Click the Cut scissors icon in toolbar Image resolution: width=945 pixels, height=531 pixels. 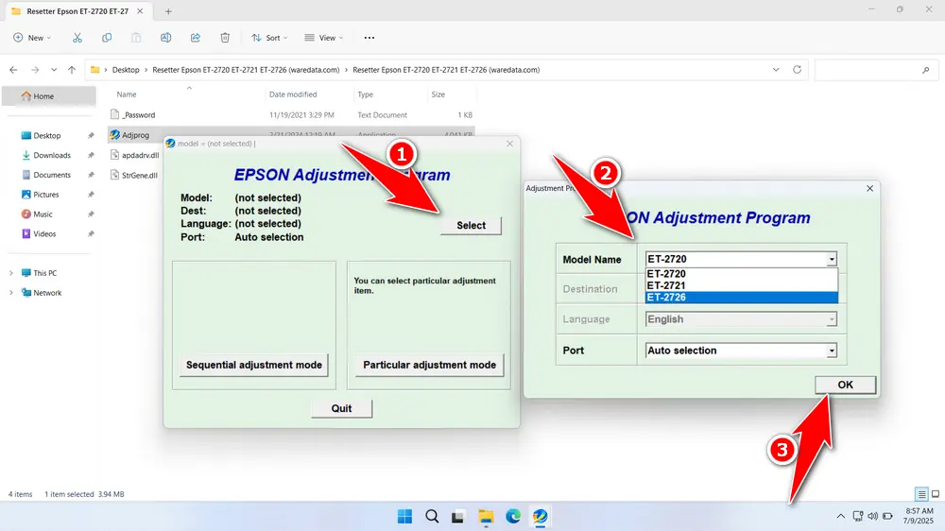coord(77,38)
